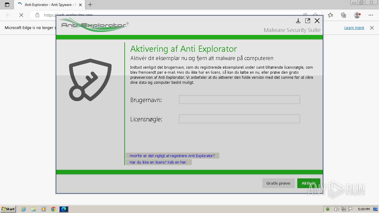Click the green shield tray icon
379x213 pixels.
328,209
